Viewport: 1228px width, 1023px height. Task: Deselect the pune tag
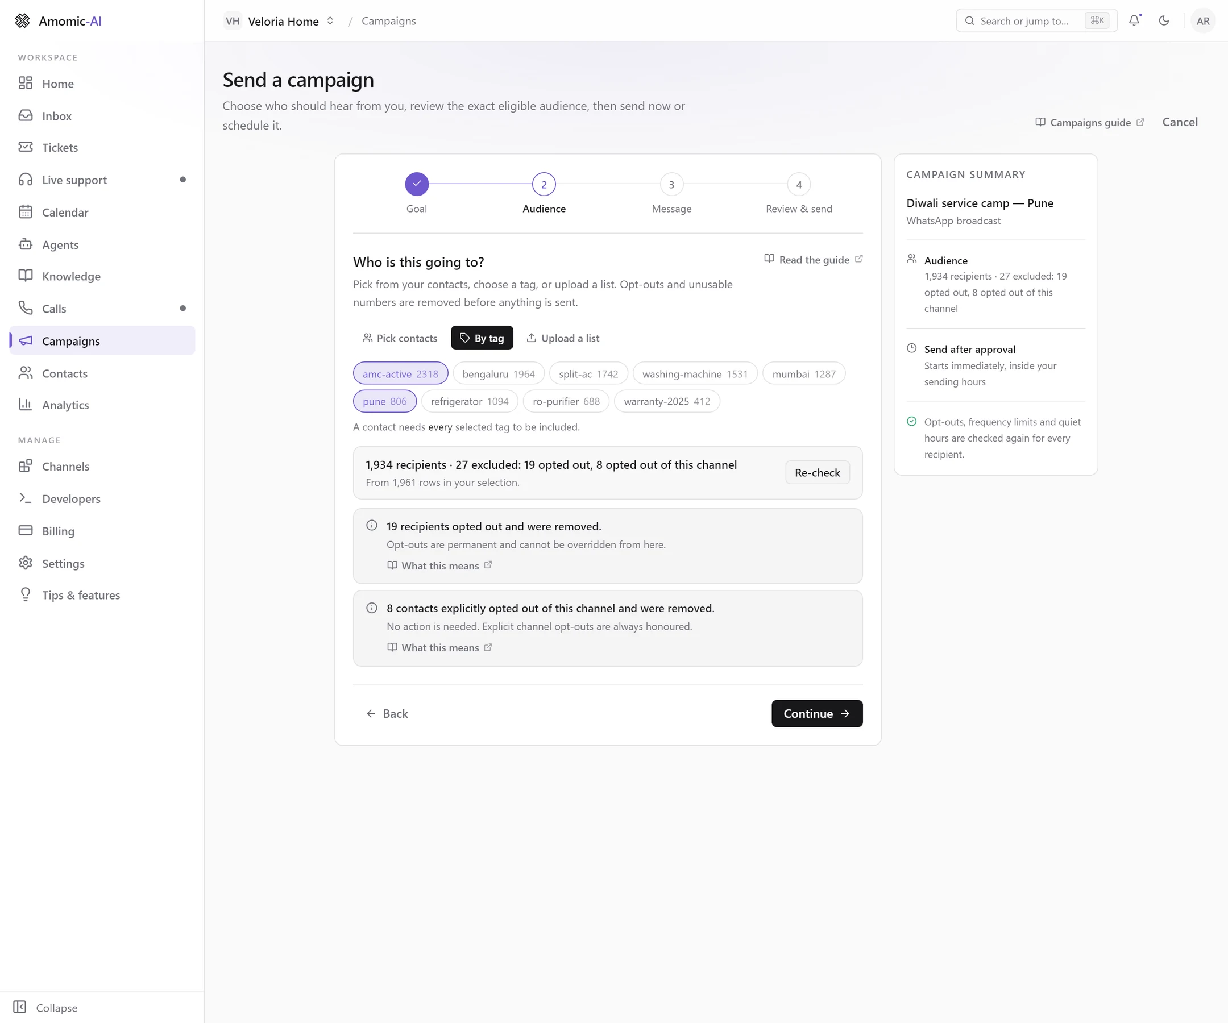click(384, 401)
